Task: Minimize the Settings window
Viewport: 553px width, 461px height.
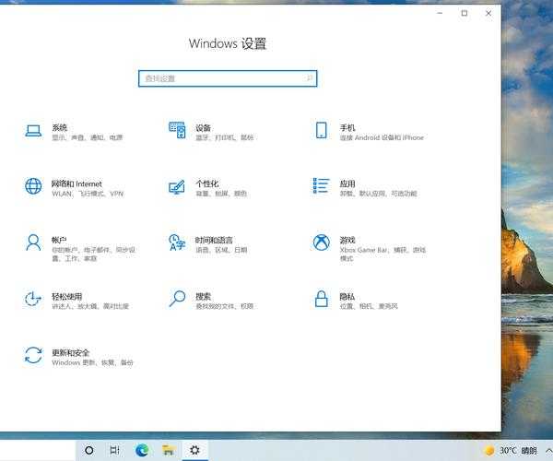Action: click(440, 13)
